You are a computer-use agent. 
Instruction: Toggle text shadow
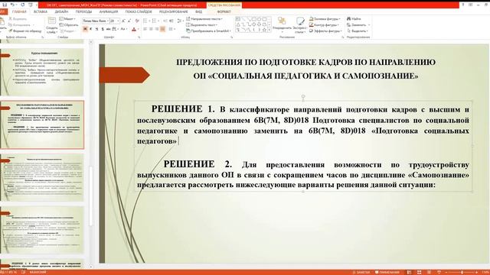point(103,29)
